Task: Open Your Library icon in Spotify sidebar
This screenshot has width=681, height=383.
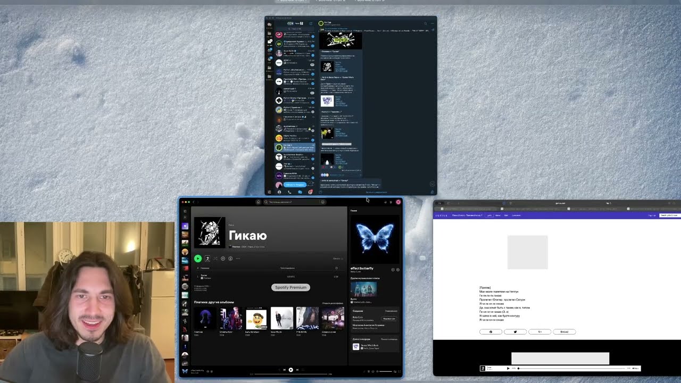Action: (x=185, y=211)
